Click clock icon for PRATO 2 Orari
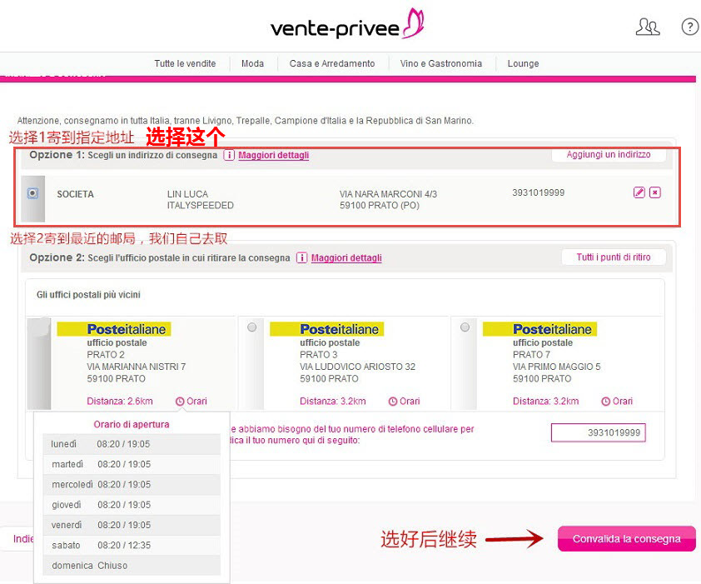Viewport: 701px width, 584px height. 180,402
